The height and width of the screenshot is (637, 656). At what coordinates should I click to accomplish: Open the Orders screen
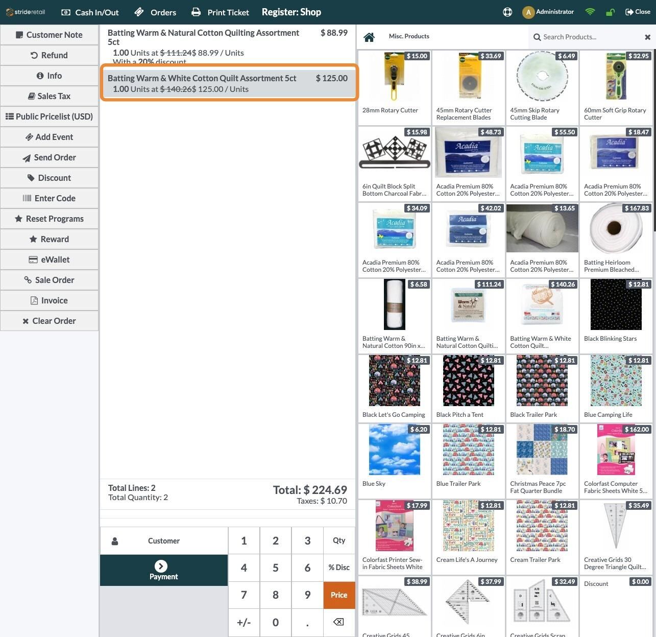[x=156, y=12]
